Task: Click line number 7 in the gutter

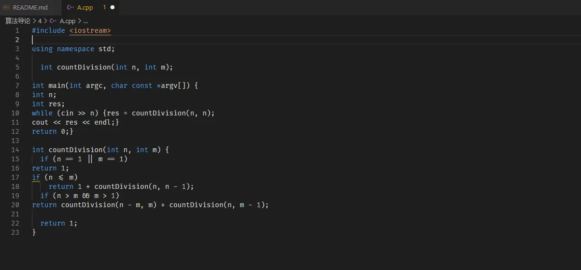Action: (17, 85)
